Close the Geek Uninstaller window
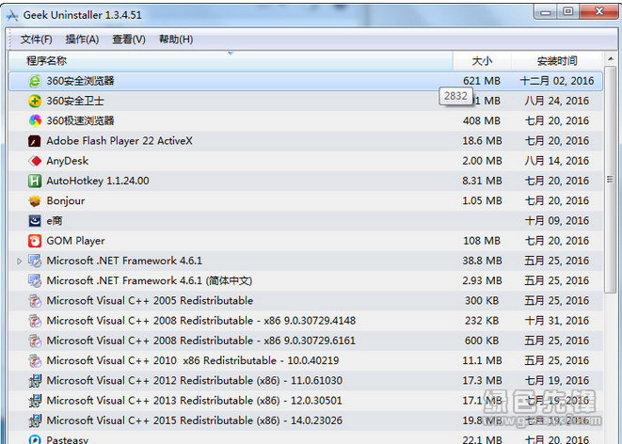622x444 pixels. tap(599, 12)
